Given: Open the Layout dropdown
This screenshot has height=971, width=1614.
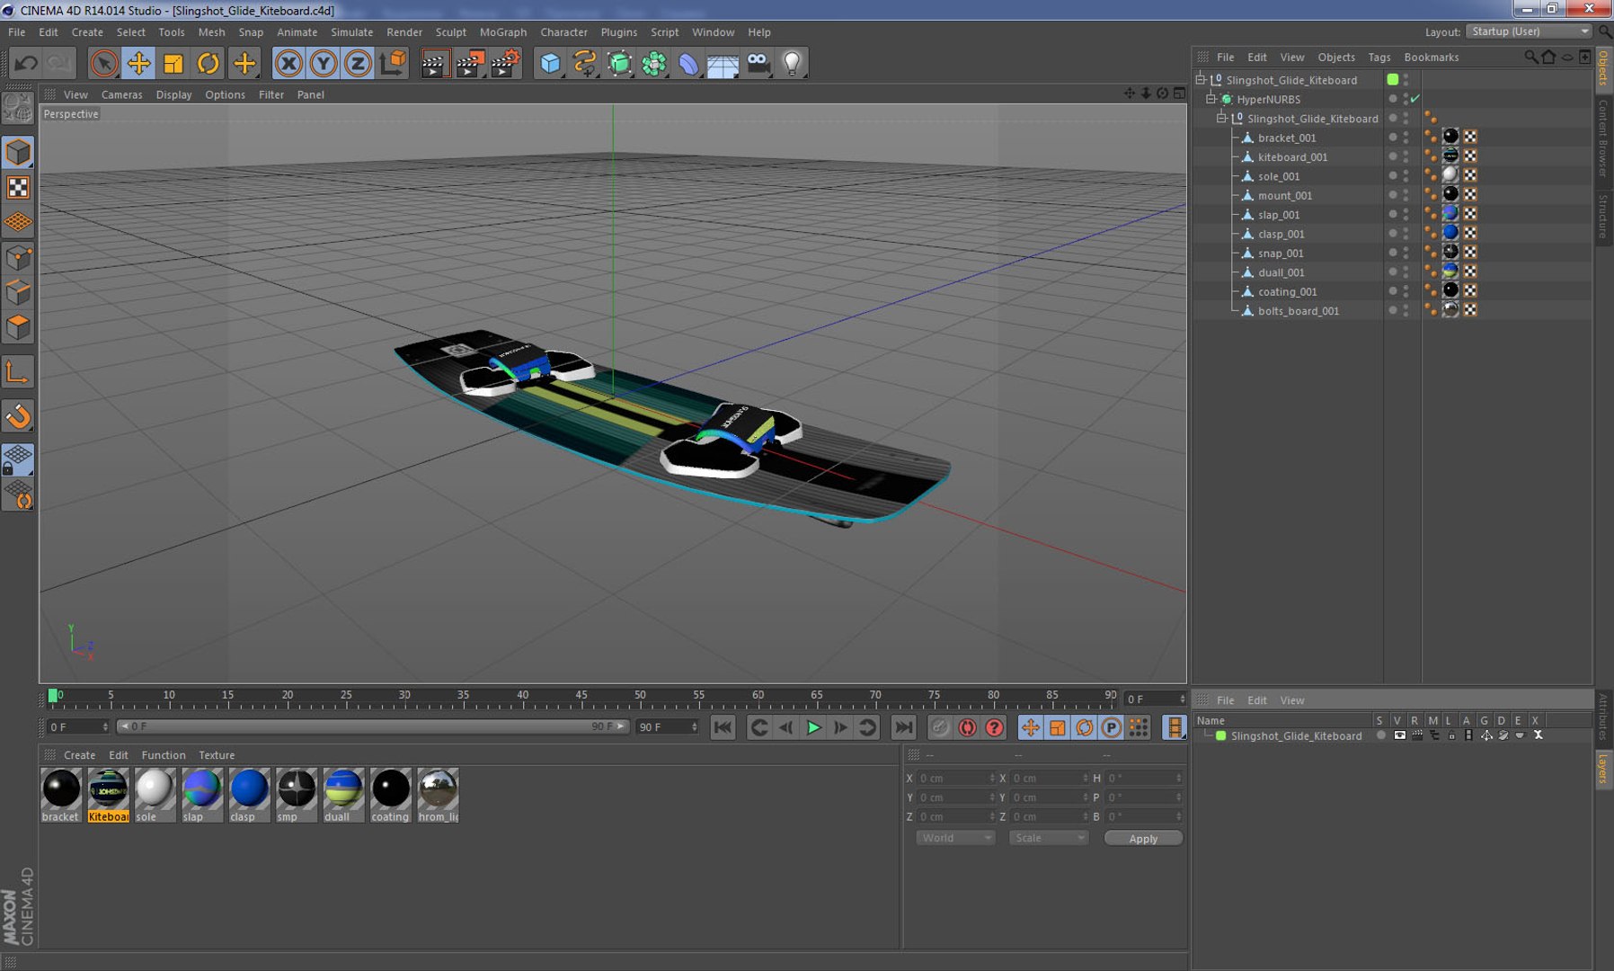Looking at the screenshot, I should 1529,31.
